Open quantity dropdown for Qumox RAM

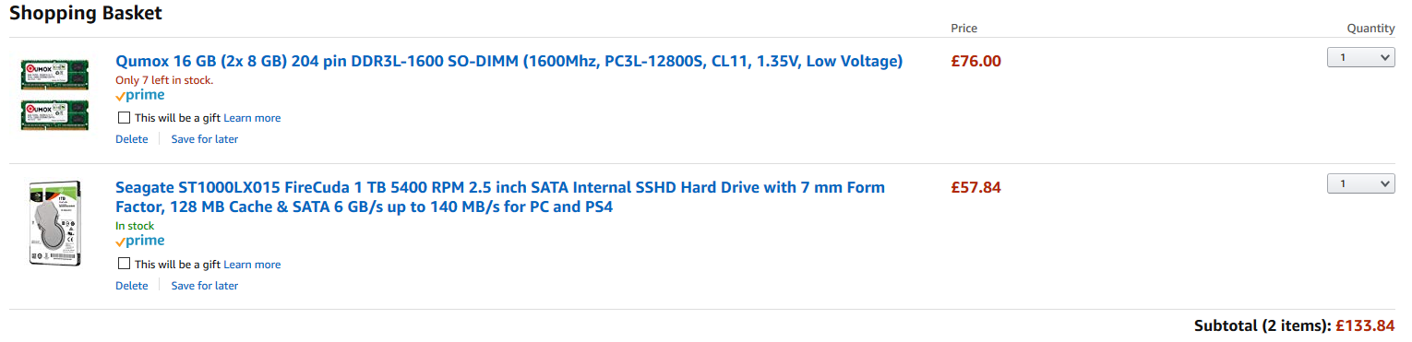tap(1360, 57)
